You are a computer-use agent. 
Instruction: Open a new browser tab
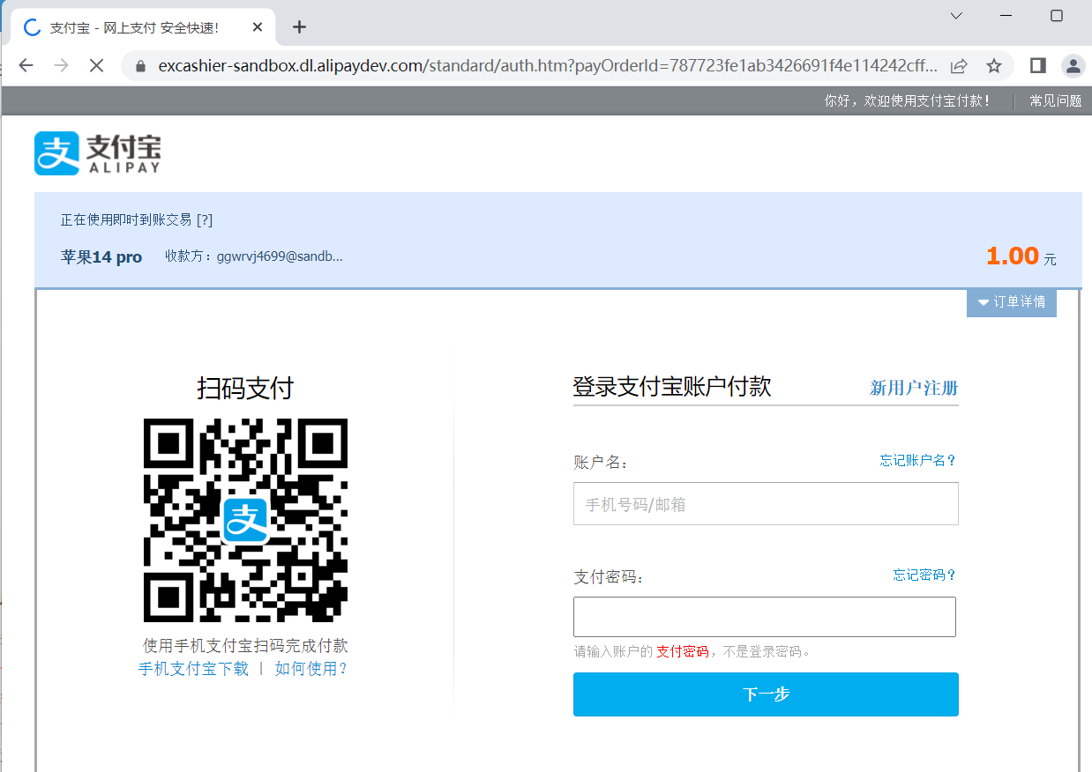(299, 27)
